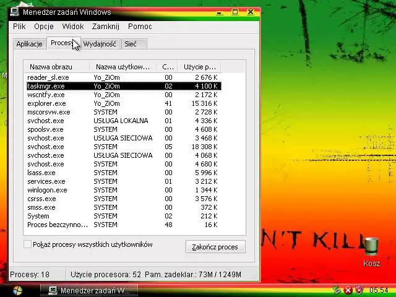Select winlogon.exe process row
The width and height of the screenshot is (396, 297).
point(124,190)
